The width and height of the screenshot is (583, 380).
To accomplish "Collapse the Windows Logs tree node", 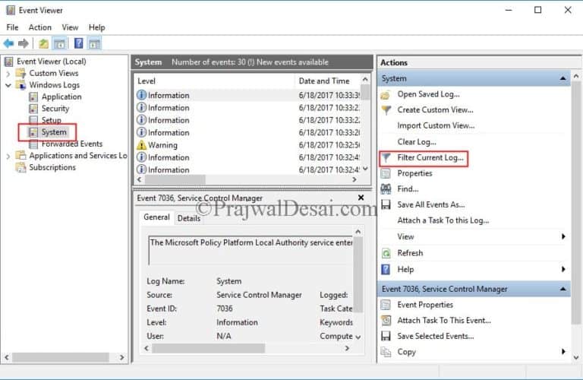I will 8,85.
